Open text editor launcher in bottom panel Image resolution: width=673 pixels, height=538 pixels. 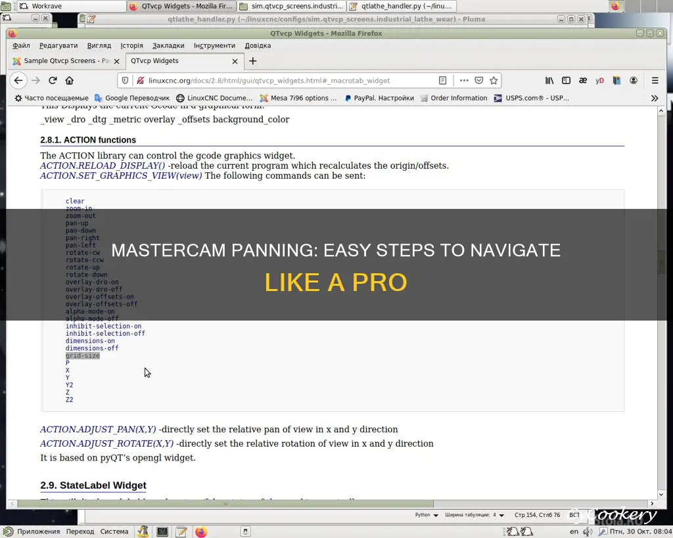tap(181, 531)
